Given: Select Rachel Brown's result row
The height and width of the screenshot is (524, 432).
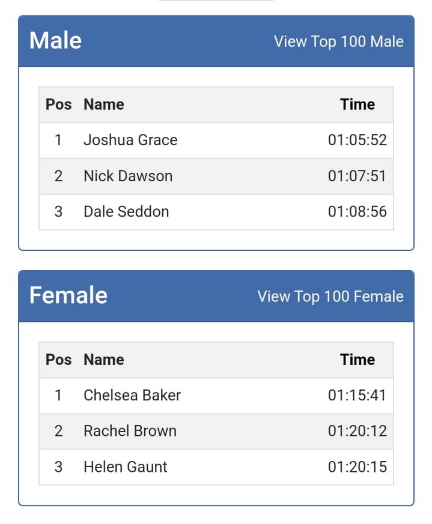Looking at the screenshot, I should 130,431.
